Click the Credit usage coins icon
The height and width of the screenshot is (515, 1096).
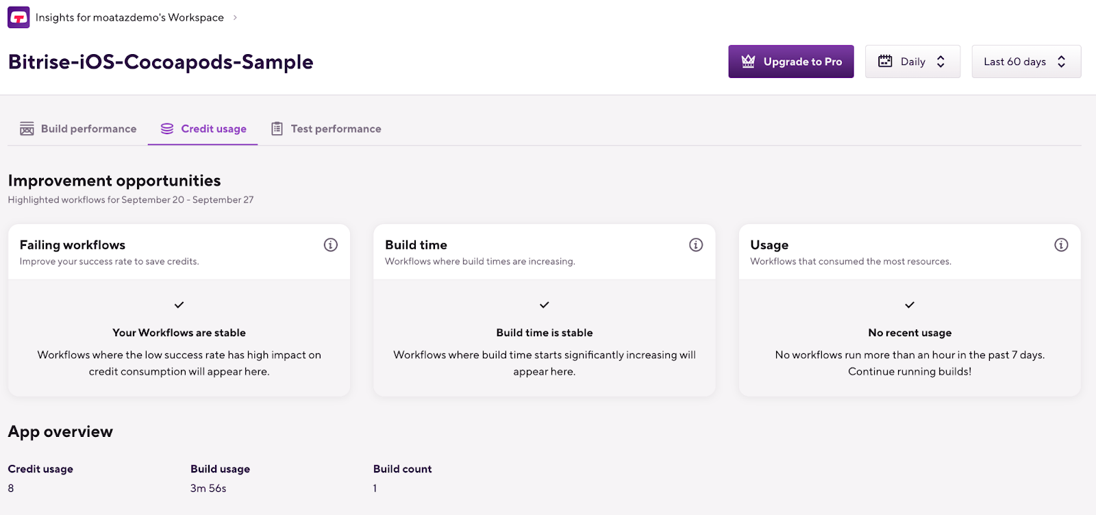pos(167,129)
